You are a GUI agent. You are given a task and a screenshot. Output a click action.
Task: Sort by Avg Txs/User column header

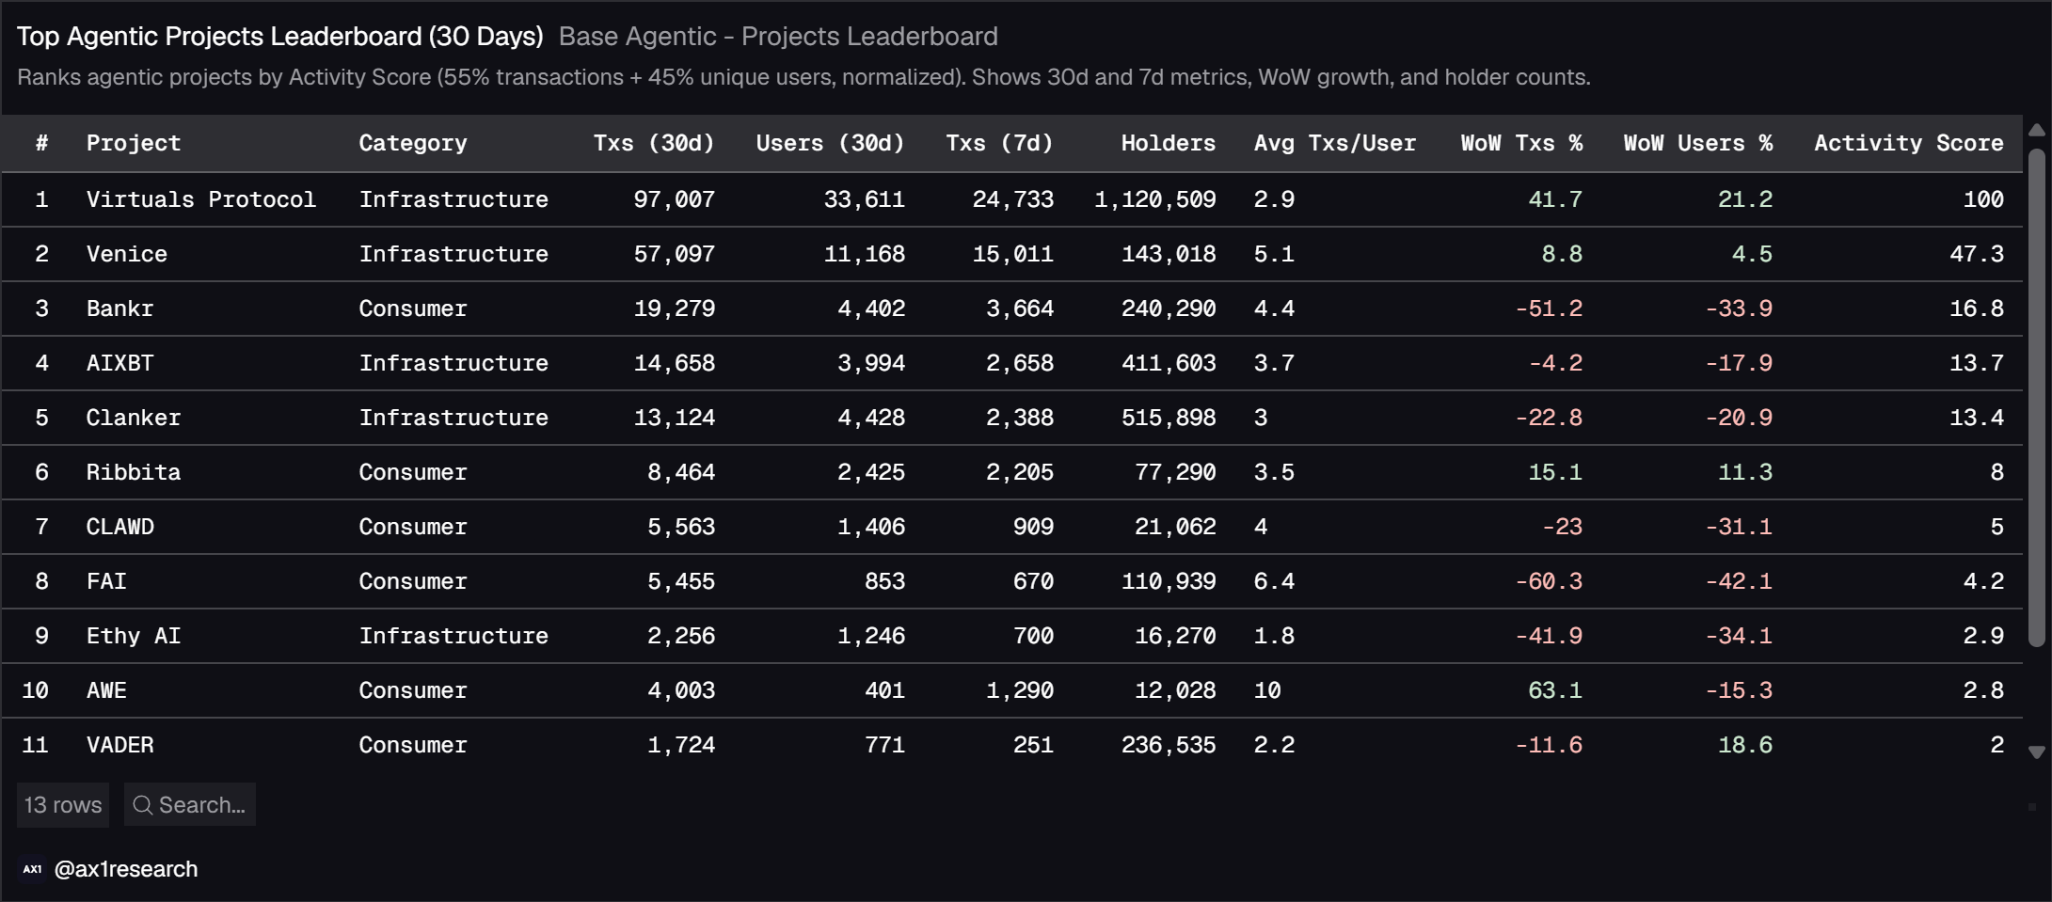tap(1334, 143)
